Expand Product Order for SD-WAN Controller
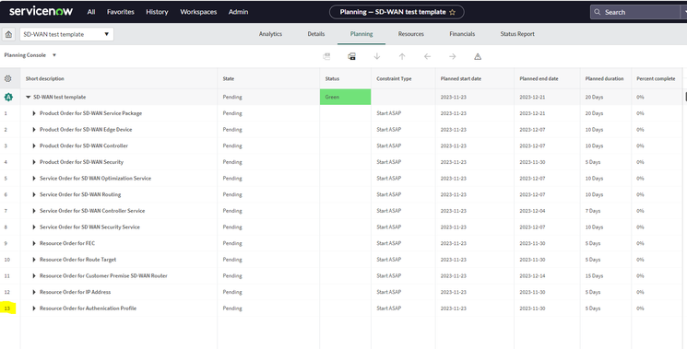This screenshot has height=349, width=687. point(34,145)
